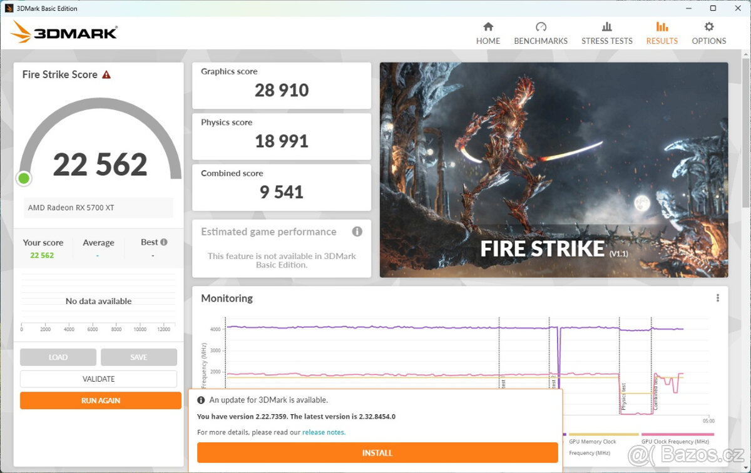
Task: Click the green marker on the score gauge
Action: pos(23,178)
